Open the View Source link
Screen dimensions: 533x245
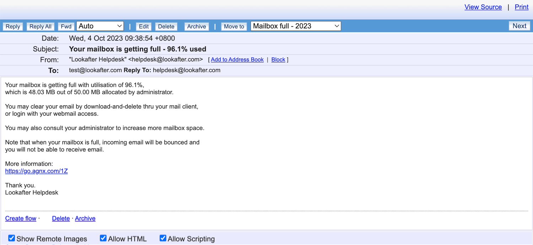(x=483, y=7)
